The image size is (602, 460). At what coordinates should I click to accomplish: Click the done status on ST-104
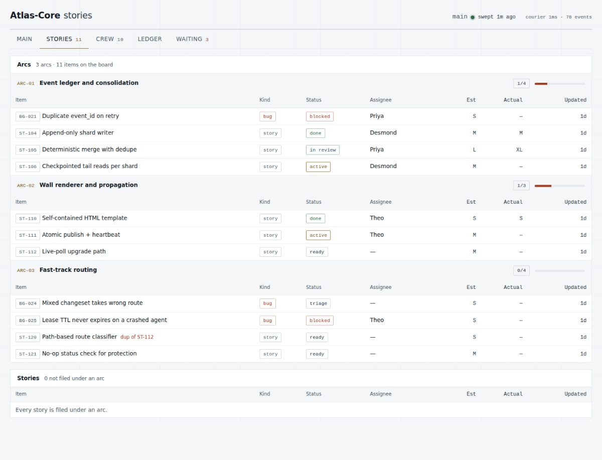tap(316, 133)
